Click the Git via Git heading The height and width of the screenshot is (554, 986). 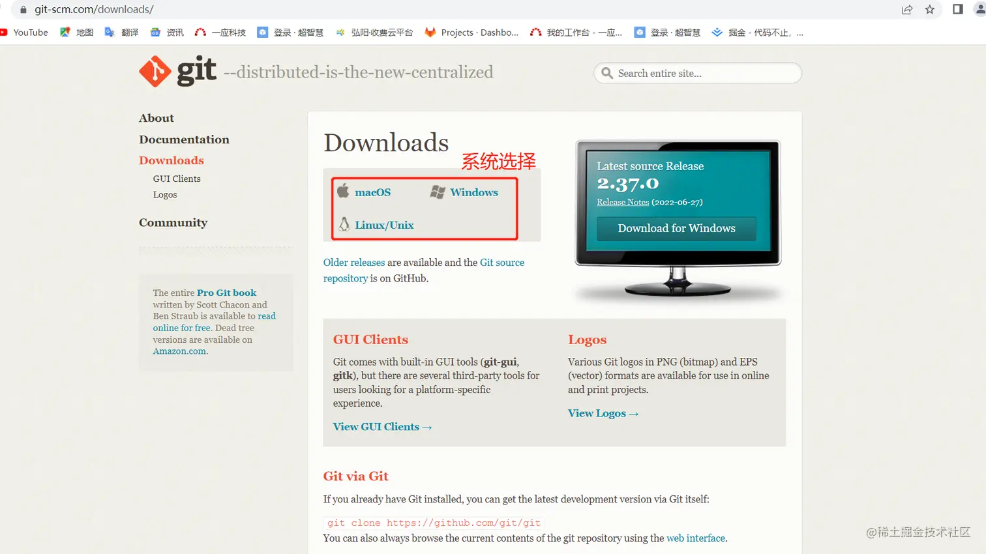point(355,476)
